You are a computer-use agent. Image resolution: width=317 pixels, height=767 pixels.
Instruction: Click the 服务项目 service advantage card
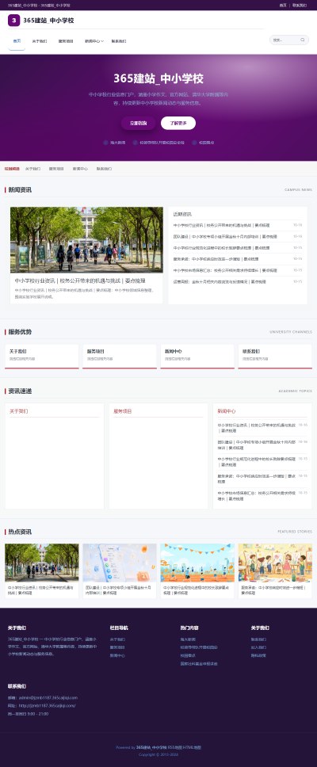point(120,356)
